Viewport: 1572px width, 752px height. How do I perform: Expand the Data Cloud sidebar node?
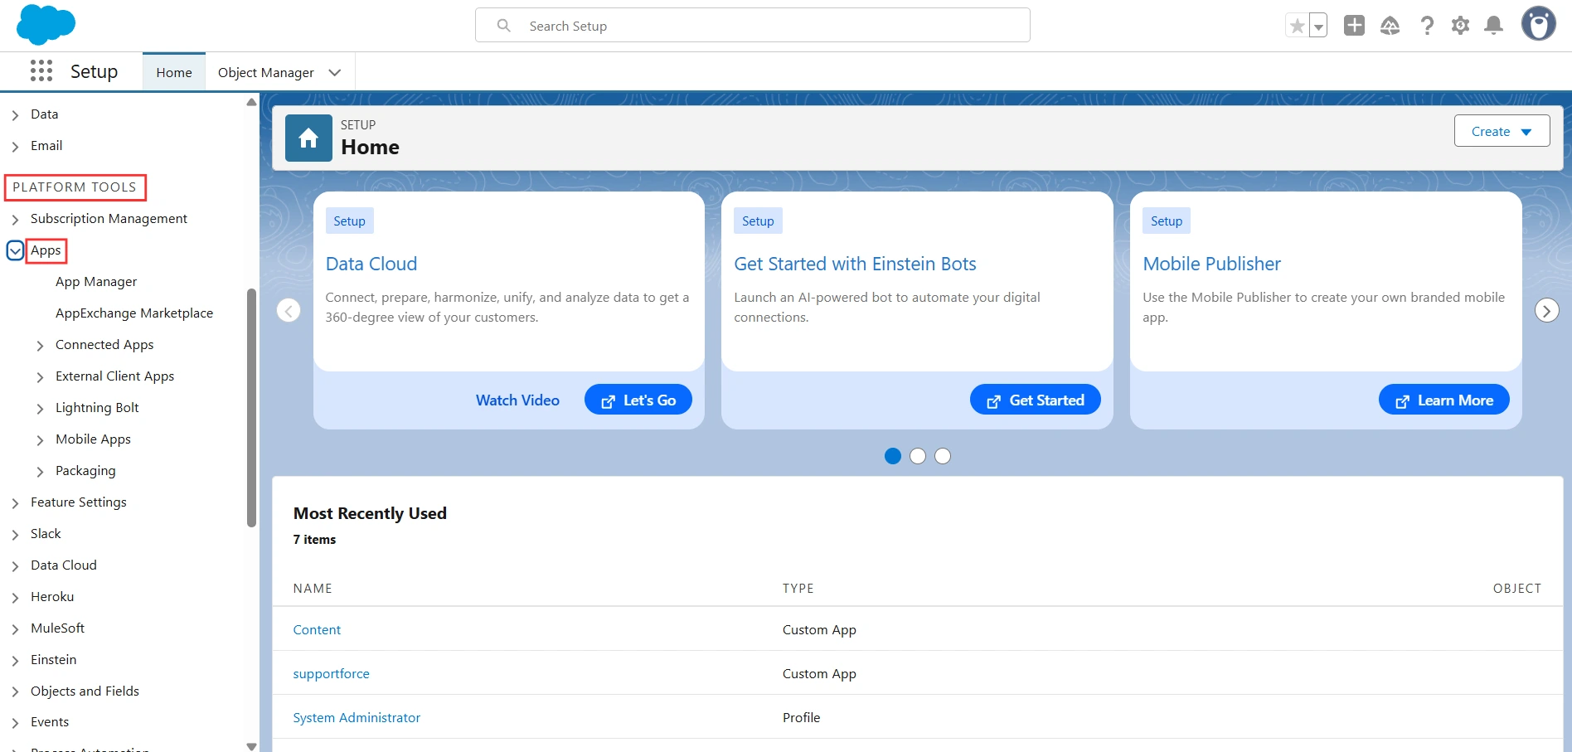(x=15, y=565)
